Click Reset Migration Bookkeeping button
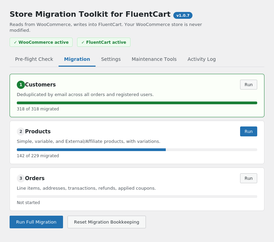This screenshot has width=274, height=242. (x=107, y=222)
